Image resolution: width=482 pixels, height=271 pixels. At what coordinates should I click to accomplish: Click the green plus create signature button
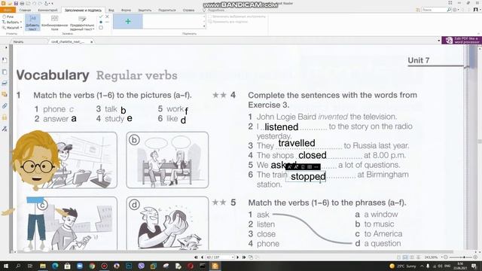pos(128,22)
